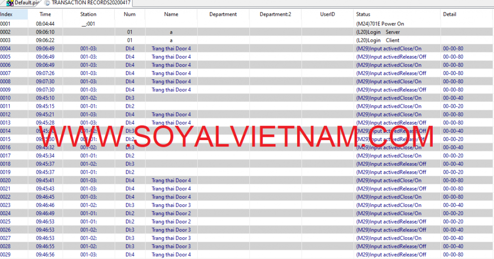Click the Station column header
The image size is (494, 259).
88,14
